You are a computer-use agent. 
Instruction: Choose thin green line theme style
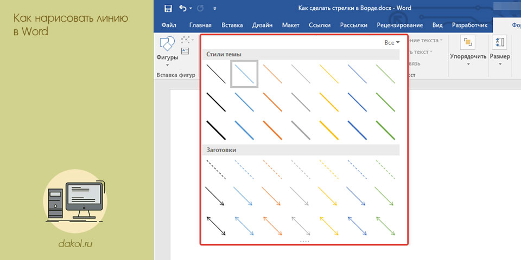385,74
